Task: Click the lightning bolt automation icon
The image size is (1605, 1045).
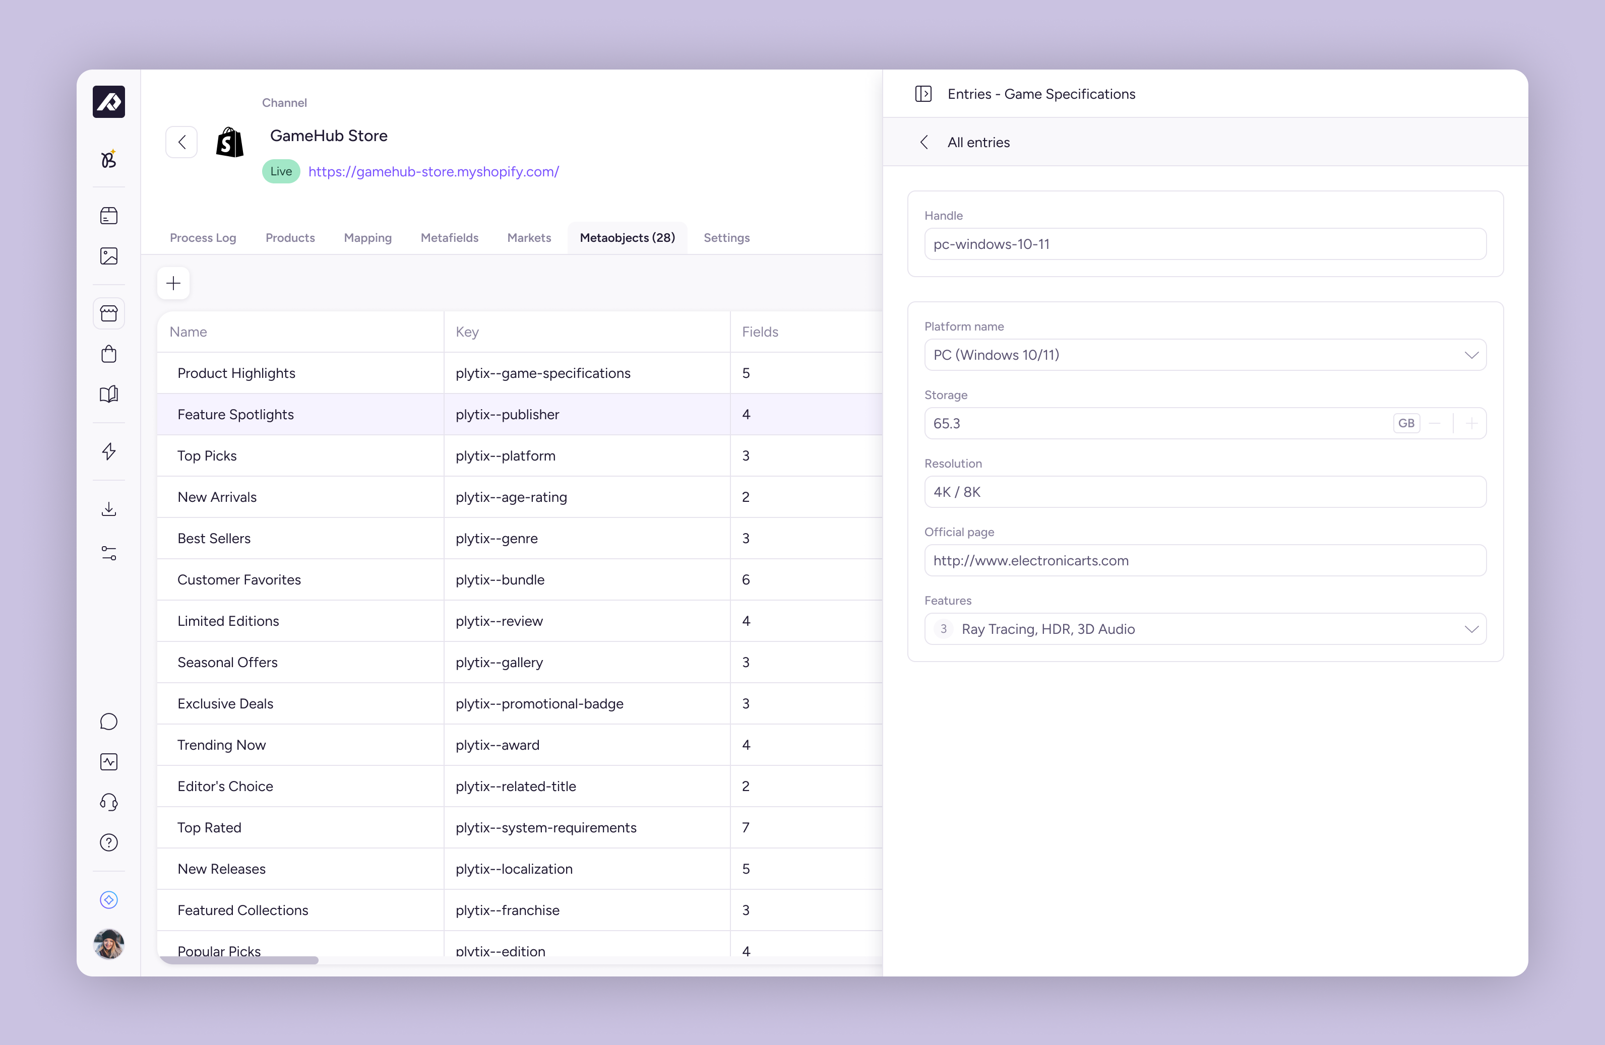Action: [x=108, y=451]
